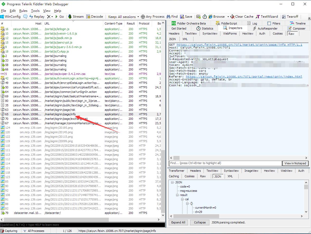The width and height of the screenshot is (311, 234).
Task: Switch to AutoResponder tab
Action: click(x=265, y=28)
